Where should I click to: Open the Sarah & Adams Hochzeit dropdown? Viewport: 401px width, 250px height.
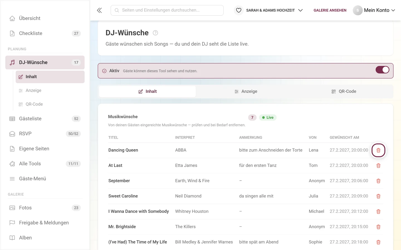click(x=274, y=10)
